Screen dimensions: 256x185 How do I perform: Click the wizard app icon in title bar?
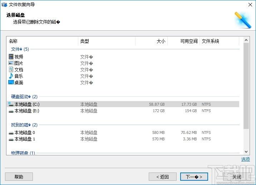[x=4, y=4]
